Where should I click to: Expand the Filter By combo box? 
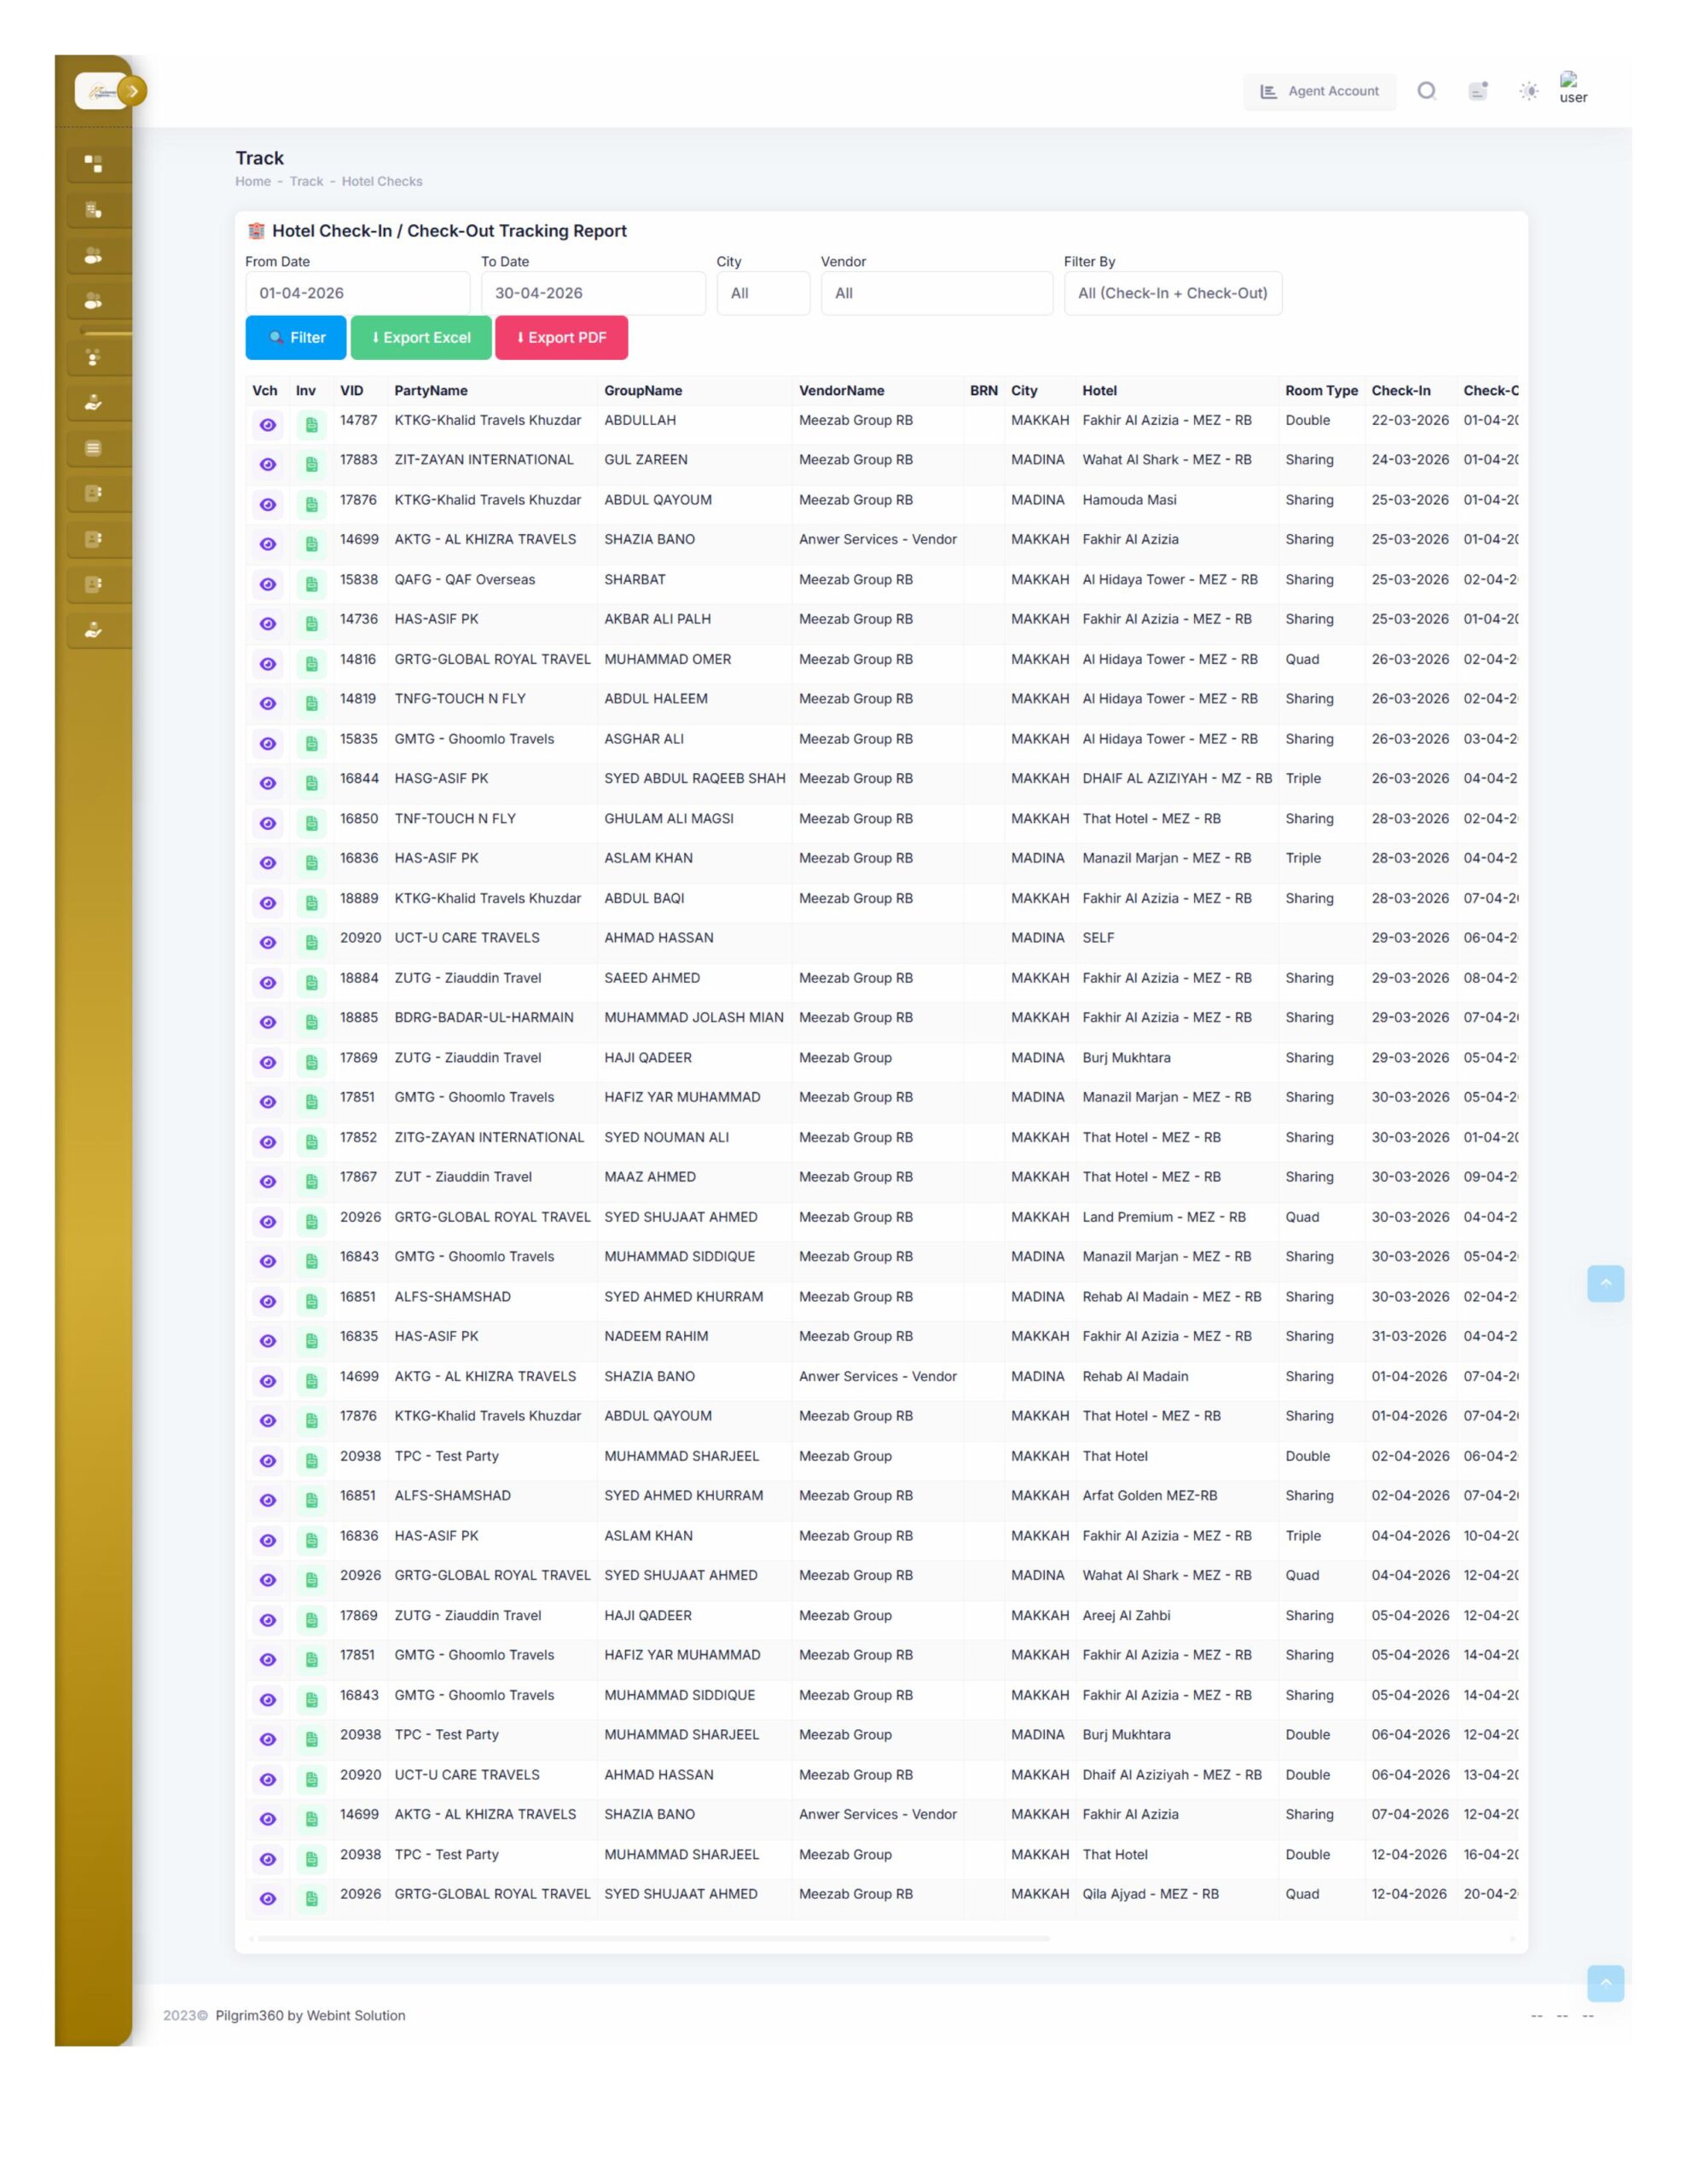pyautogui.click(x=1171, y=293)
